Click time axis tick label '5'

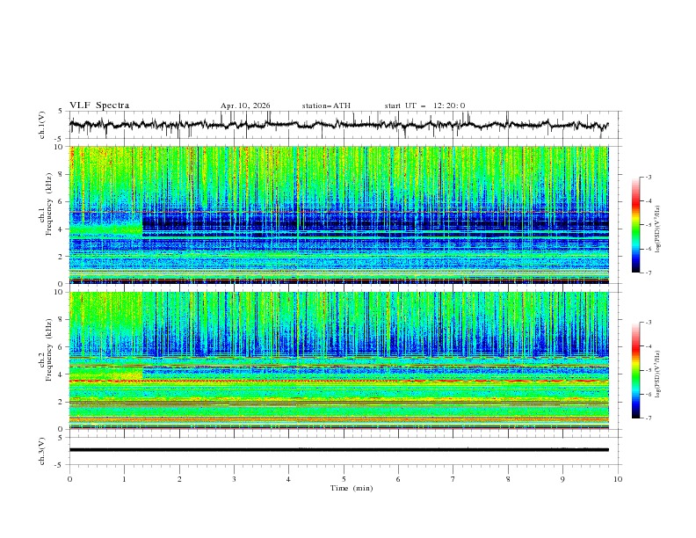pyautogui.click(x=344, y=479)
